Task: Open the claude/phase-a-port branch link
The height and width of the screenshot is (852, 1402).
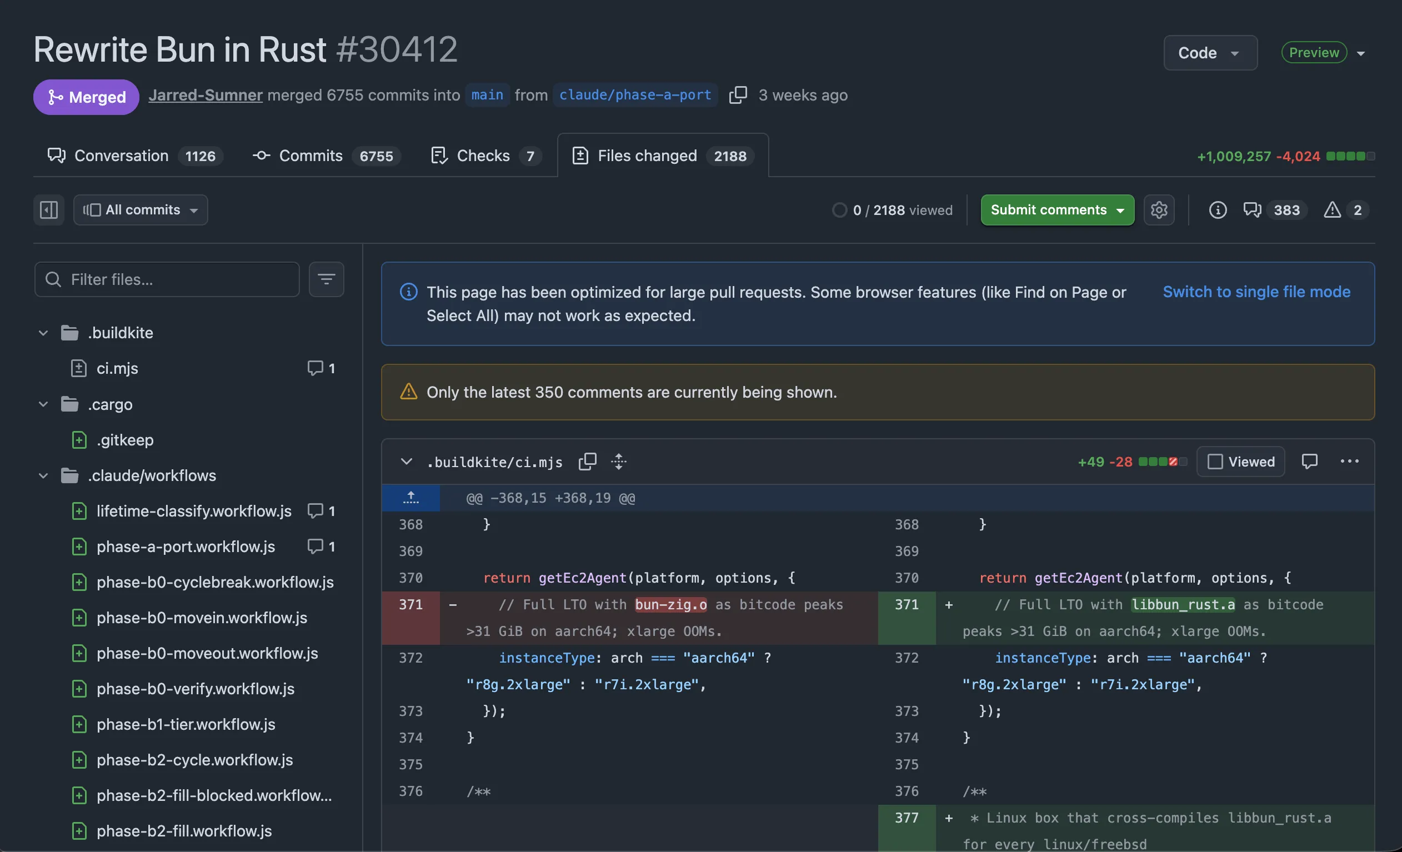Action: pyautogui.click(x=635, y=95)
